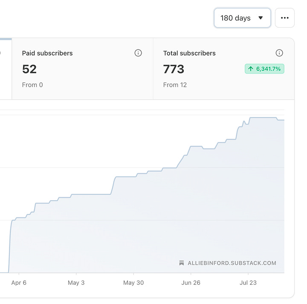
Task: Click the ALLIEBINFORD.SUBSTACK.COM watermark text
Action: (232, 263)
